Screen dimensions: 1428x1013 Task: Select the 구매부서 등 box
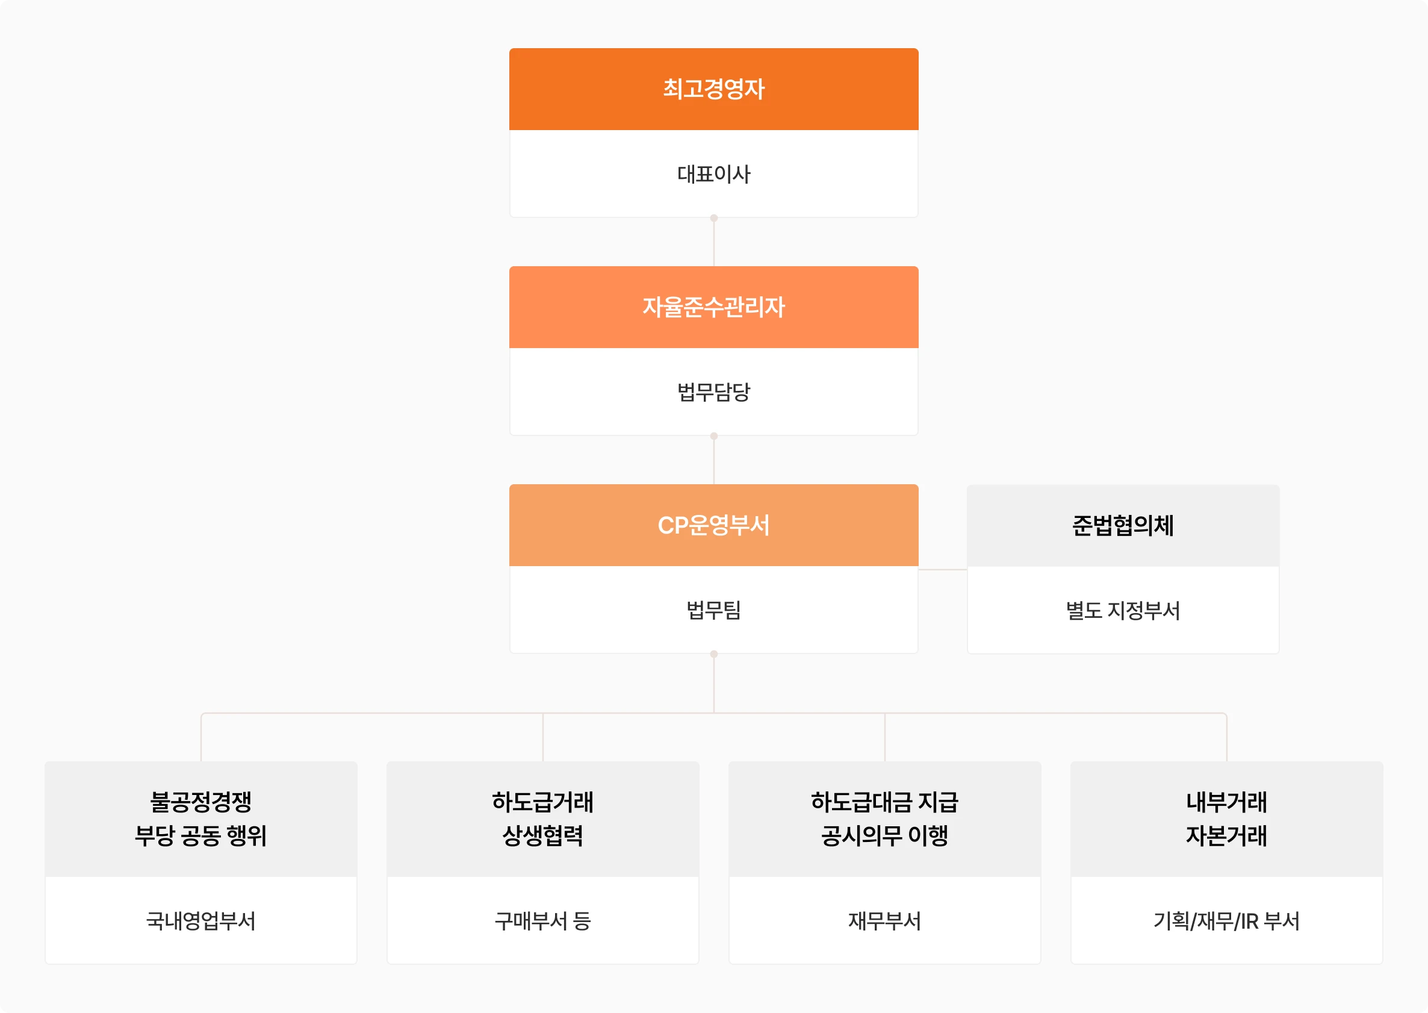pos(542,920)
